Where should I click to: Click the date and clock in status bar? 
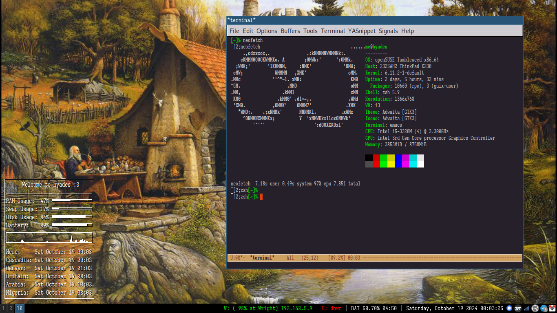(x=455, y=309)
